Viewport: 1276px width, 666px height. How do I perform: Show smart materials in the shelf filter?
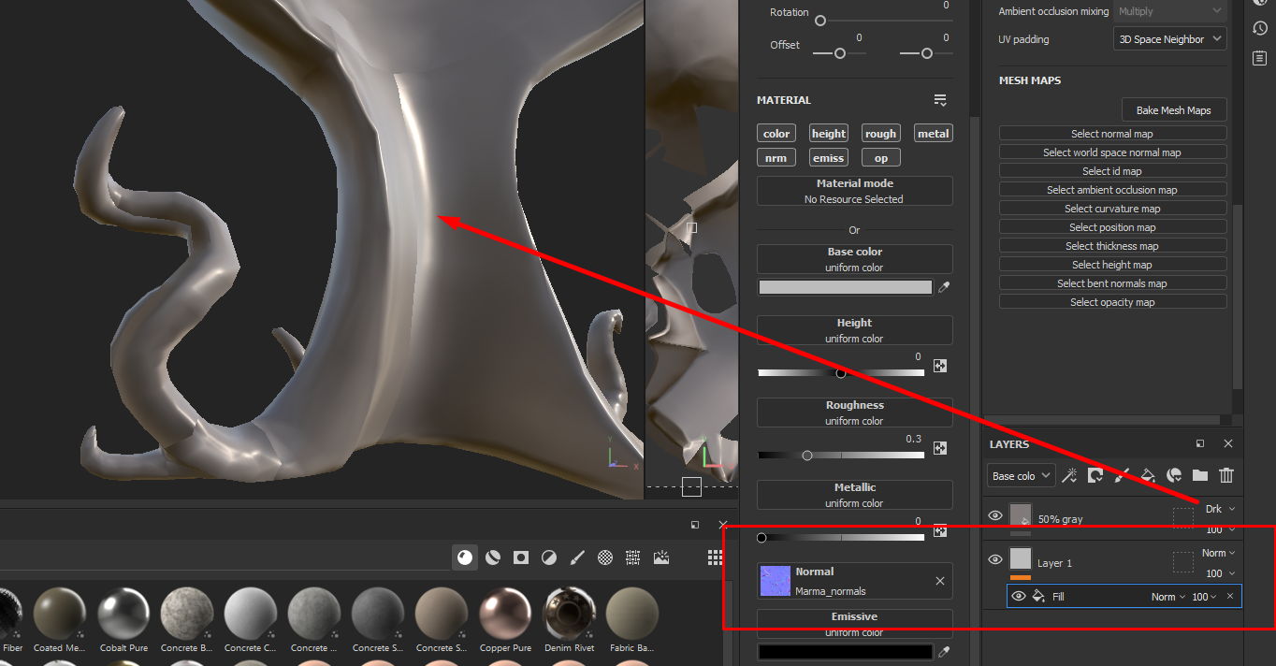coord(493,557)
